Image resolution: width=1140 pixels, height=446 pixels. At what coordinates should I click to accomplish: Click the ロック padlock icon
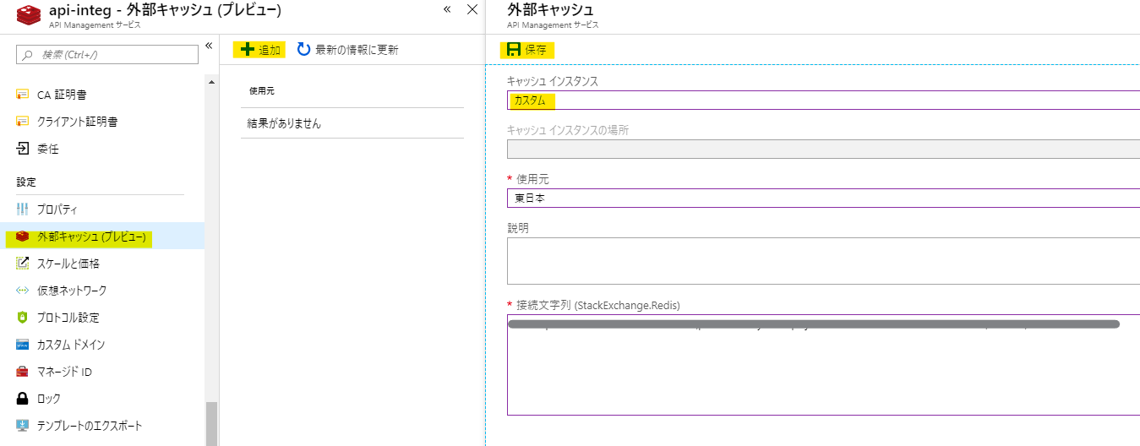(23, 399)
